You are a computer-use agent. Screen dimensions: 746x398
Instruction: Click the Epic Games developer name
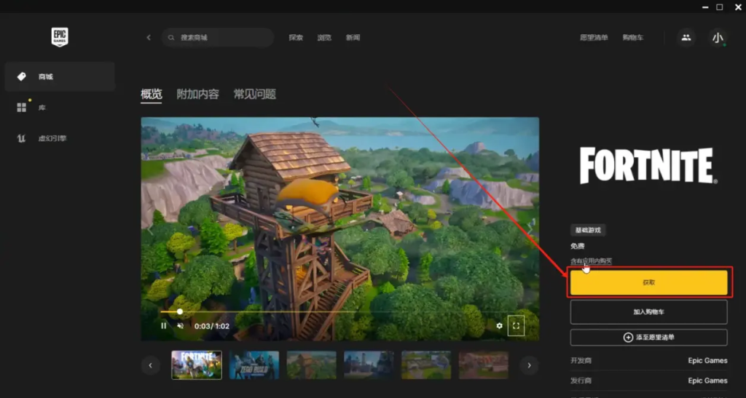[707, 360]
